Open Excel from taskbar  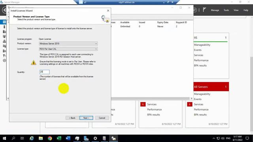pyautogui.click(x=59, y=138)
